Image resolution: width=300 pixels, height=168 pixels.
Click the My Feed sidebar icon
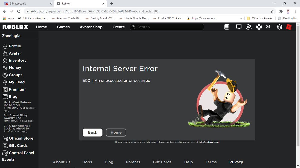coord(5,82)
